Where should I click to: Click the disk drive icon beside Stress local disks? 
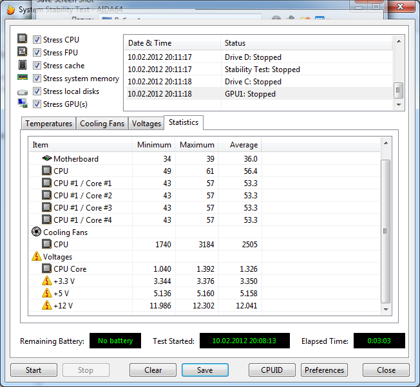pyautogui.click(x=23, y=92)
